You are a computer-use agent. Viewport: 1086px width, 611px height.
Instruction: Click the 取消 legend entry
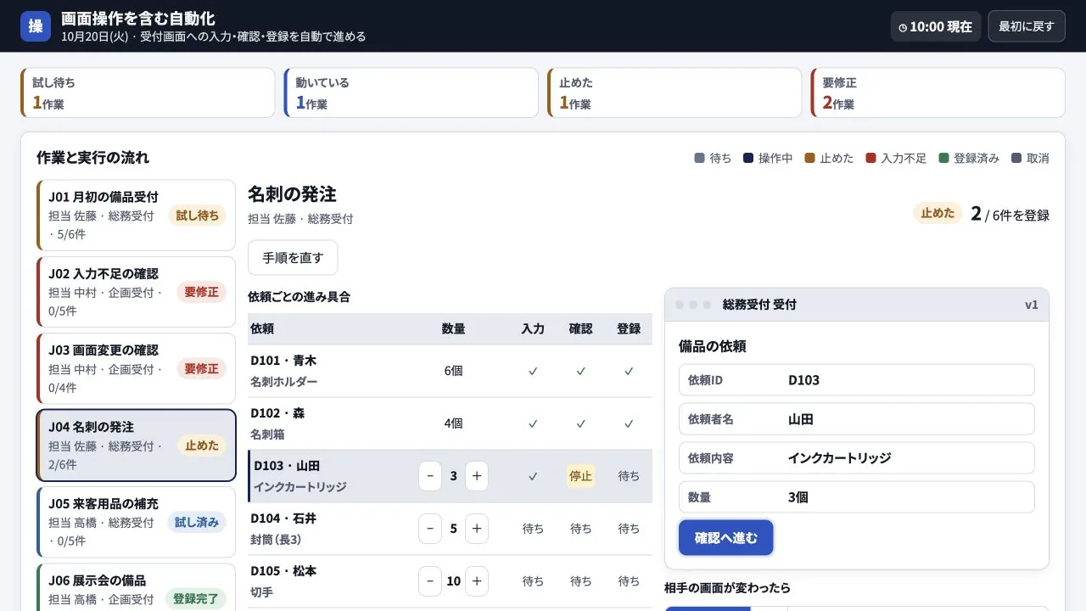click(1030, 158)
